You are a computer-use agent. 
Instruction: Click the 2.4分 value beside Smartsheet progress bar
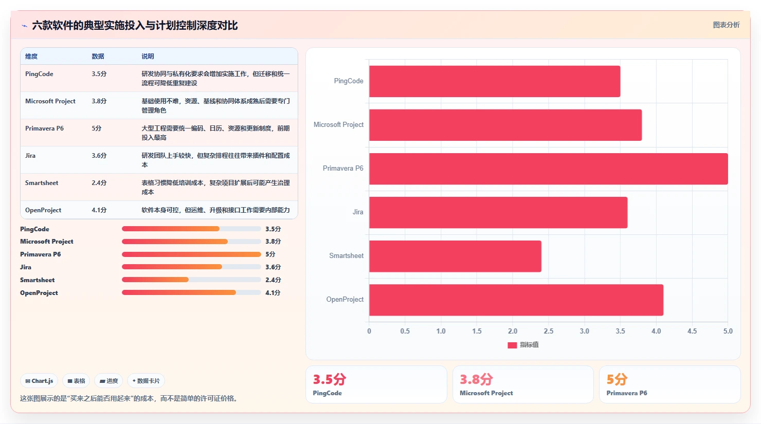click(x=273, y=280)
